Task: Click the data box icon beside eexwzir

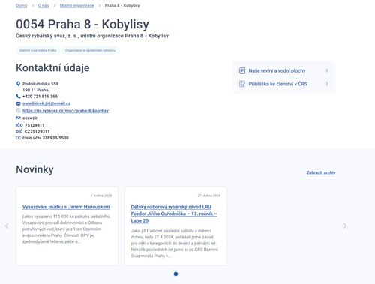Action: [x=18, y=118]
